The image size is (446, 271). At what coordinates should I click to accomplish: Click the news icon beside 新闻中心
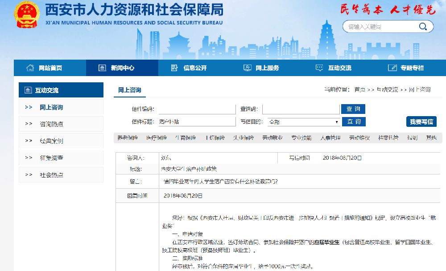103,68
